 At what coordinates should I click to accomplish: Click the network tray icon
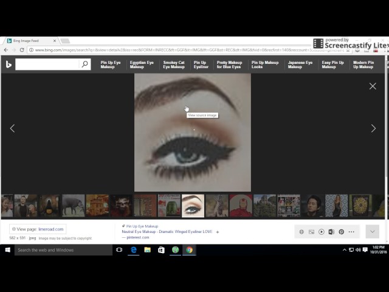pos(351,250)
